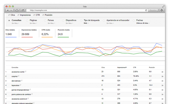
Task: Open Sin filtro dropdown under Apariencia en el buscador
Action: (110, 23)
